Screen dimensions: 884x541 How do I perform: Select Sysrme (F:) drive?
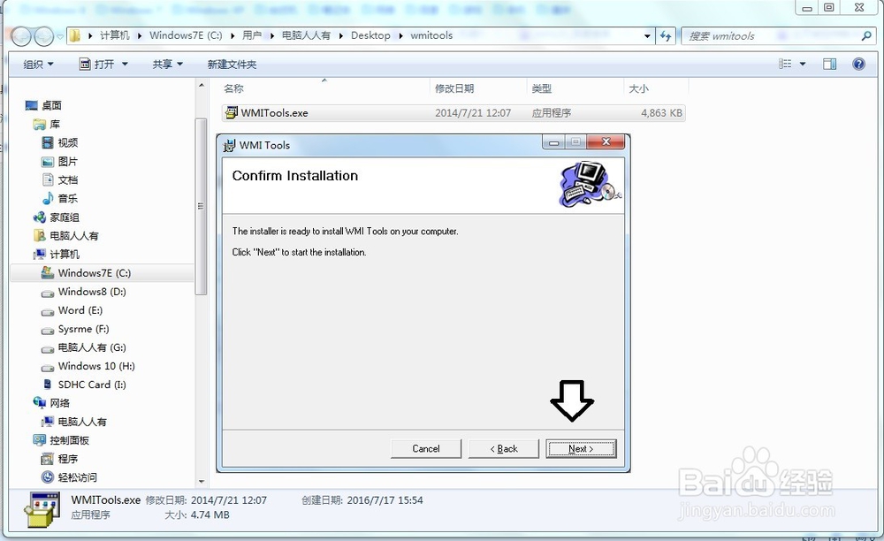point(83,329)
